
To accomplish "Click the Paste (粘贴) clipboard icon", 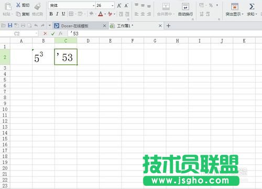I will 8,7.
